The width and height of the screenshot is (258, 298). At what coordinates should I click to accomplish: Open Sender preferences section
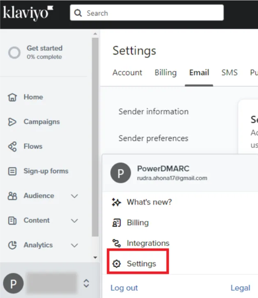click(x=153, y=139)
